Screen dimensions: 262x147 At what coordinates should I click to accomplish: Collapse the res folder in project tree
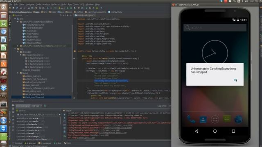click(15, 49)
